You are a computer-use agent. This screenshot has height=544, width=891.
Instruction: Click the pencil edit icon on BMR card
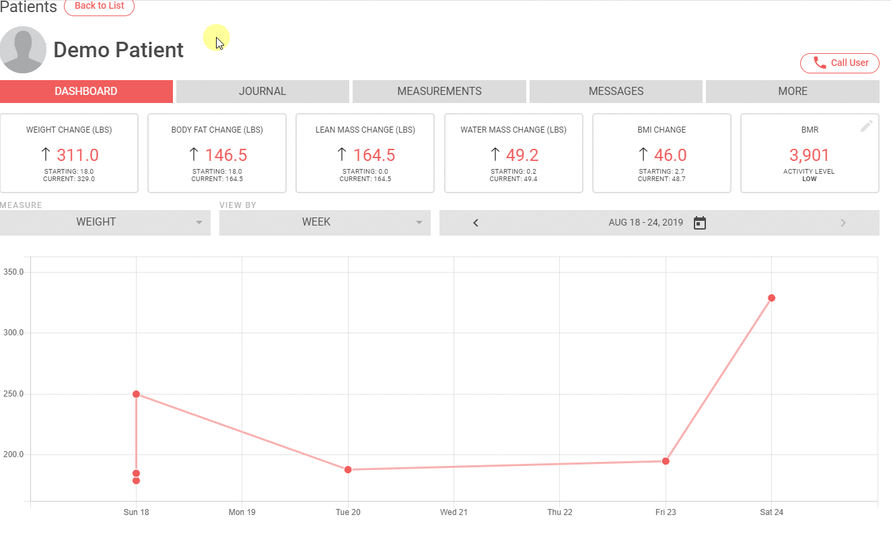(x=866, y=126)
